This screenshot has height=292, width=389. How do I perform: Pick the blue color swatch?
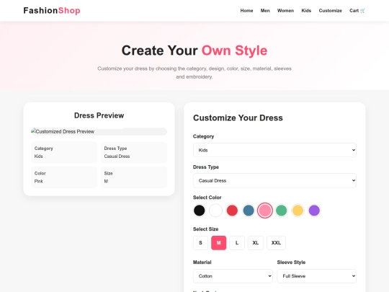click(x=249, y=211)
